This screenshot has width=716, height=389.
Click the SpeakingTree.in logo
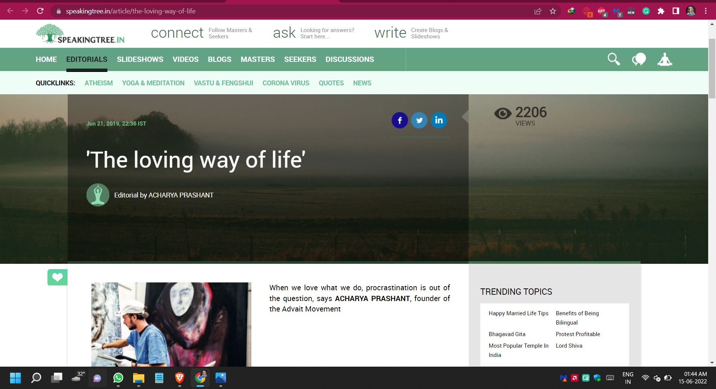(x=80, y=34)
